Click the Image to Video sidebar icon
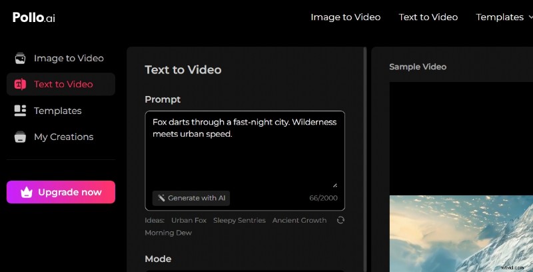This screenshot has height=272, width=533. [21, 58]
